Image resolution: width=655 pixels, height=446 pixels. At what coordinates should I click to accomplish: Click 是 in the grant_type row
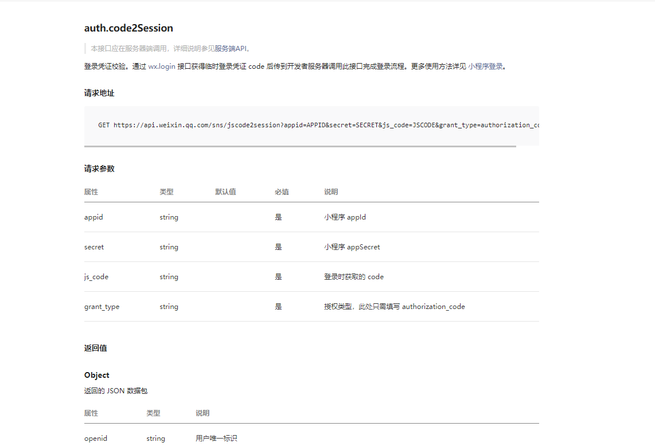point(278,307)
